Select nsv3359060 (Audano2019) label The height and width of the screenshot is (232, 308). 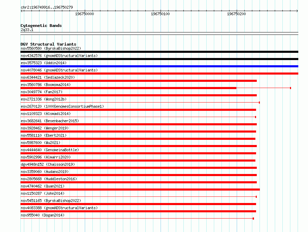click(45, 172)
